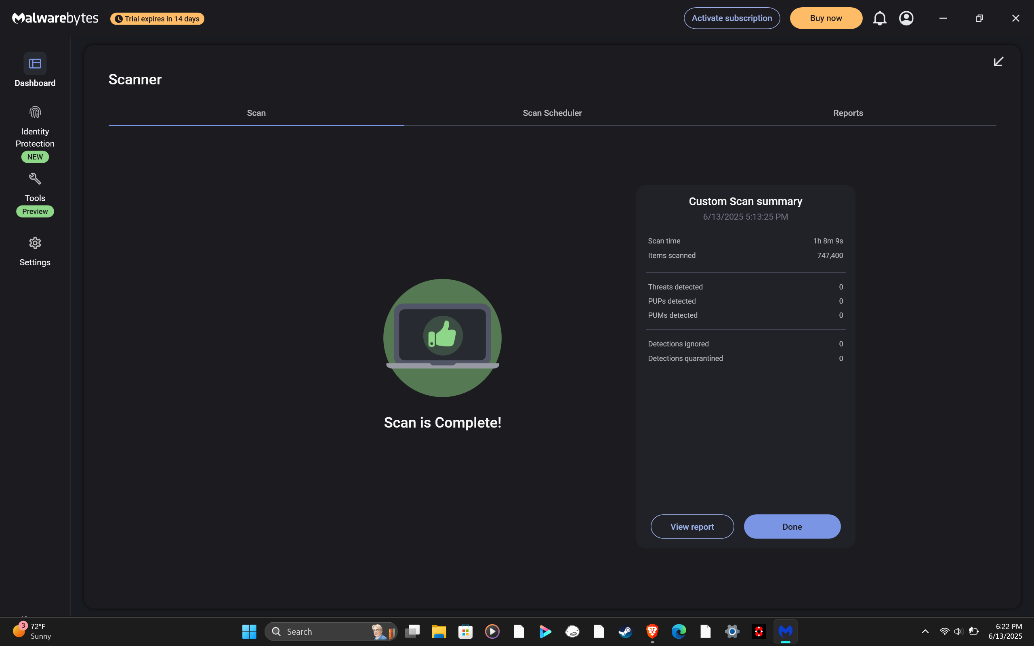The height and width of the screenshot is (646, 1034).
Task: Click the Done button
Action: [792, 526]
